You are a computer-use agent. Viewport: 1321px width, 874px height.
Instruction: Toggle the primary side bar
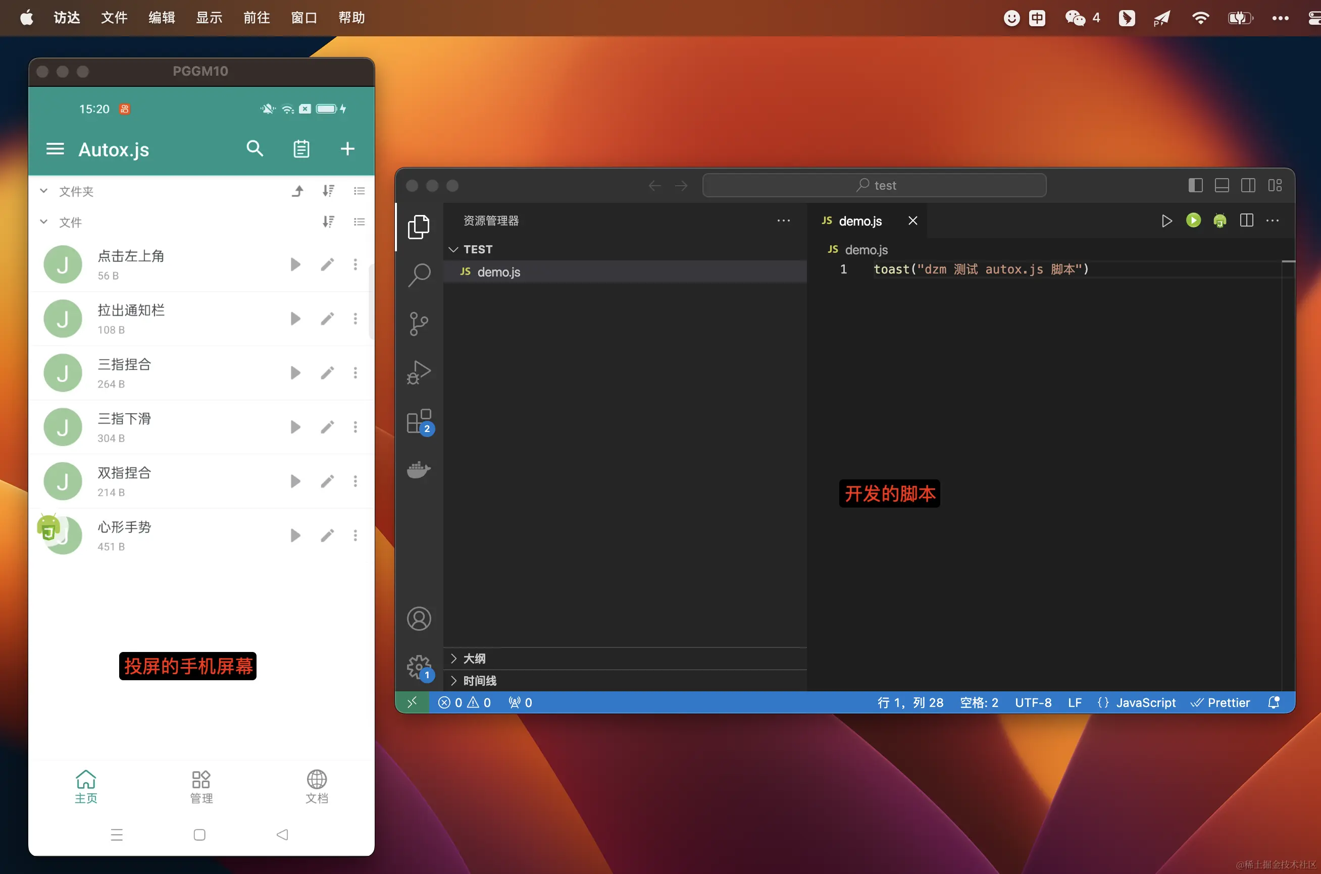point(1195,185)
